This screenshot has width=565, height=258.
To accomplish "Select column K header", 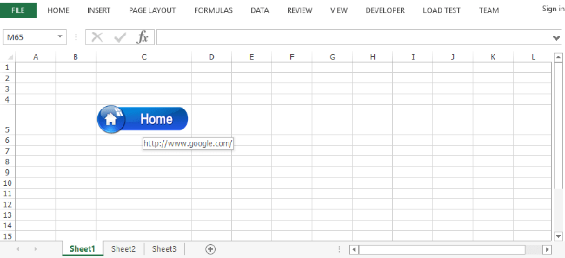I will 493,57.
